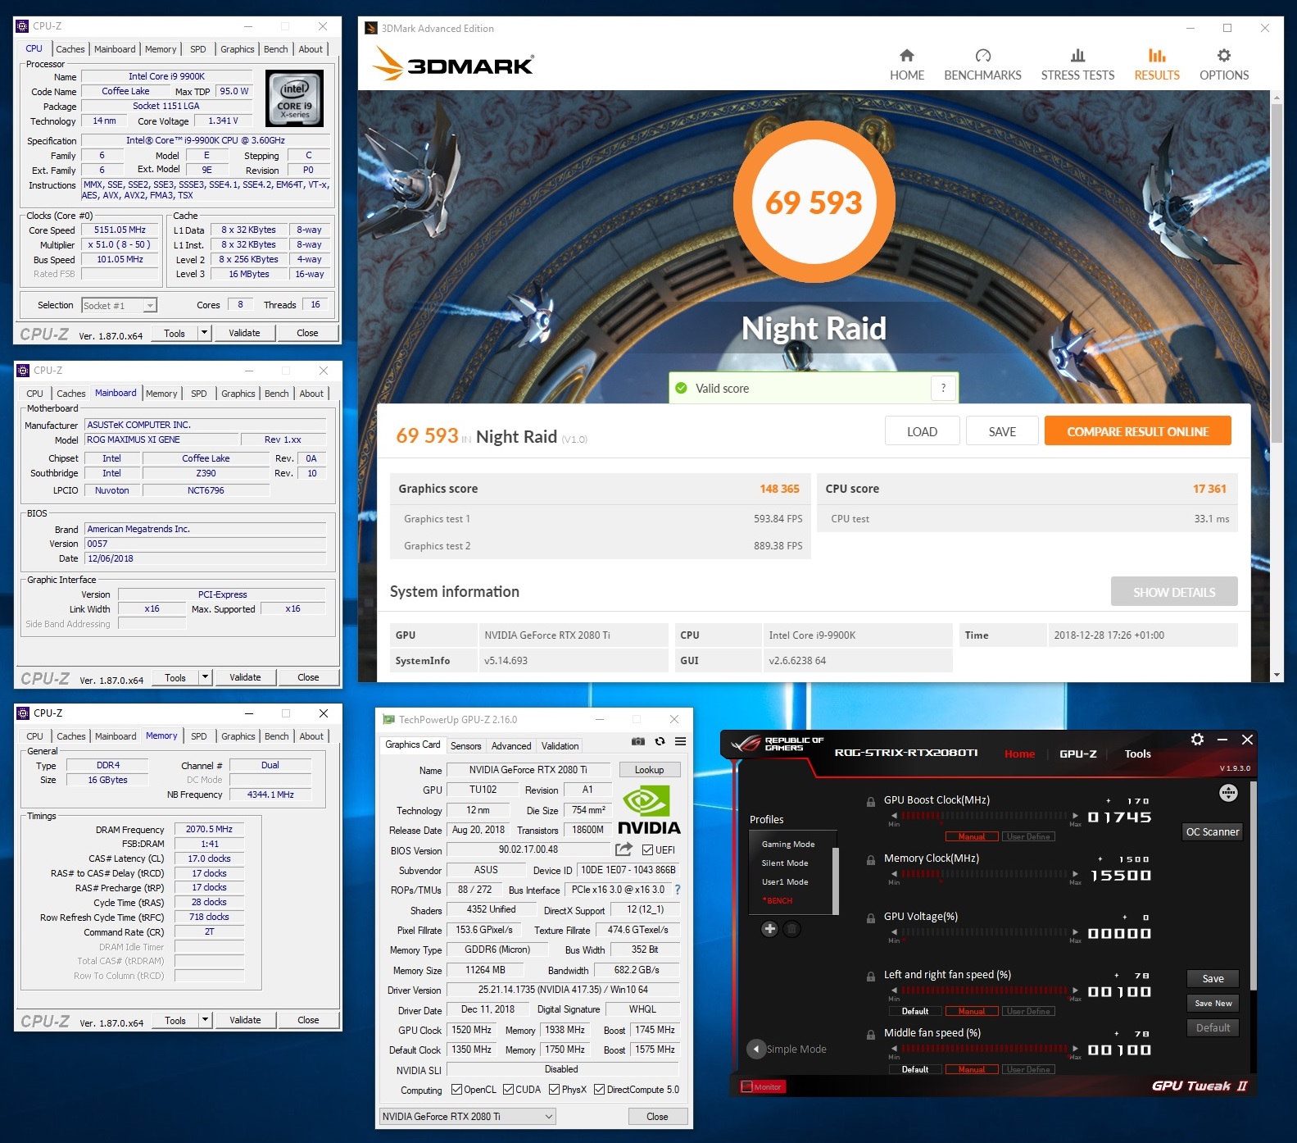Open GPU-Z hamburger menu icon
The width and height of the screenshot is (1297, 1143).
click(x=680, y=741)
